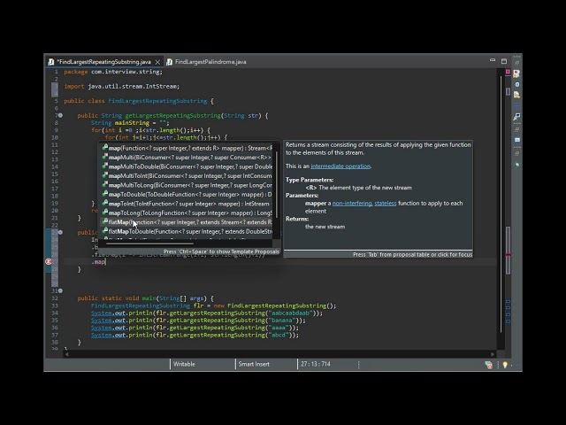
Task: Select the flatMapToDouble proposal
Action: click(x=187, y=231)
